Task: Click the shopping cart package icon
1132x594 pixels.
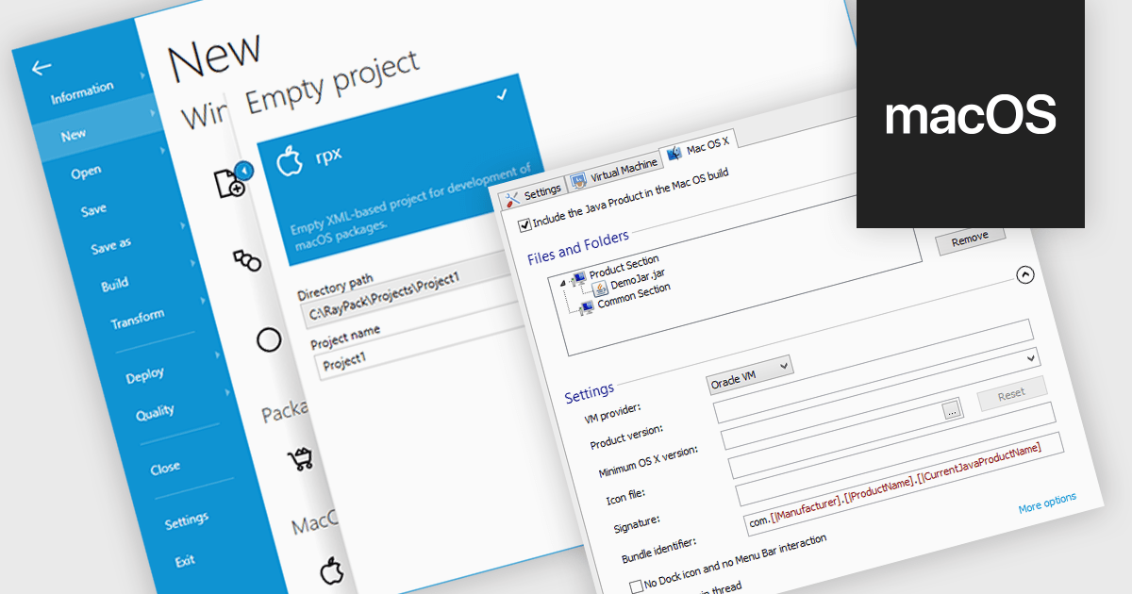Action: (301, 459)
